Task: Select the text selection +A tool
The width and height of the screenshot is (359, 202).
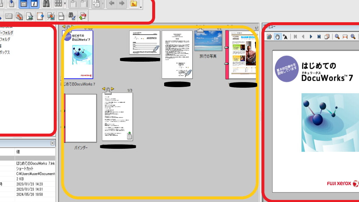Action: click(x=285, y=37)
